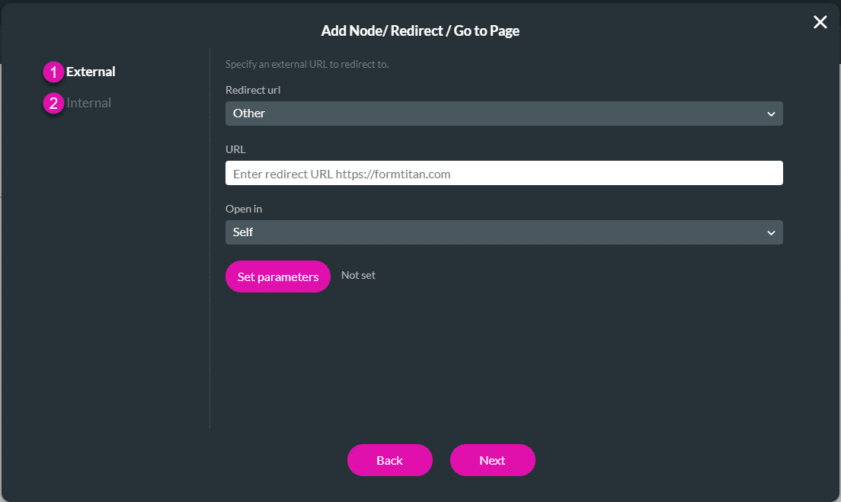Click the step 2 Internal circle icon
Image resolution: width=841 pixels, height=502 pixels.
[53, 103]
